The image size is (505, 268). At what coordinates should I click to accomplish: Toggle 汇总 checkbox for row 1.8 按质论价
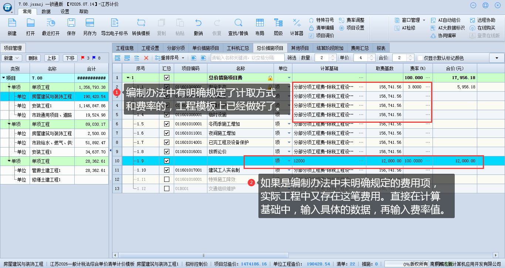(x=167, y=152)
